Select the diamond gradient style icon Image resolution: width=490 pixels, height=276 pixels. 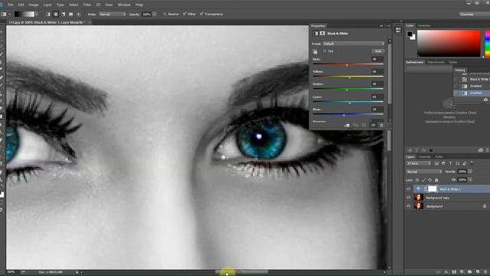[78, 14]
